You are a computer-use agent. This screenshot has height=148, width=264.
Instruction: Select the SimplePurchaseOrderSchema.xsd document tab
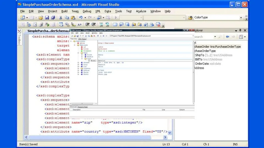click(48, 31)
